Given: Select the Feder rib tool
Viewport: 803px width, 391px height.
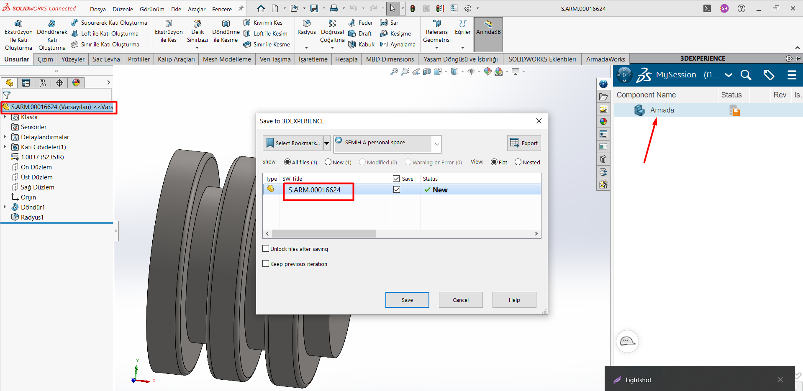Looking at the screenshot, I should point(361,23).
